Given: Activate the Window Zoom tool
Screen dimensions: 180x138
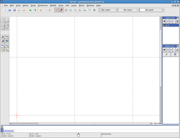Looking at the screenshot, I should coord(89,10).
